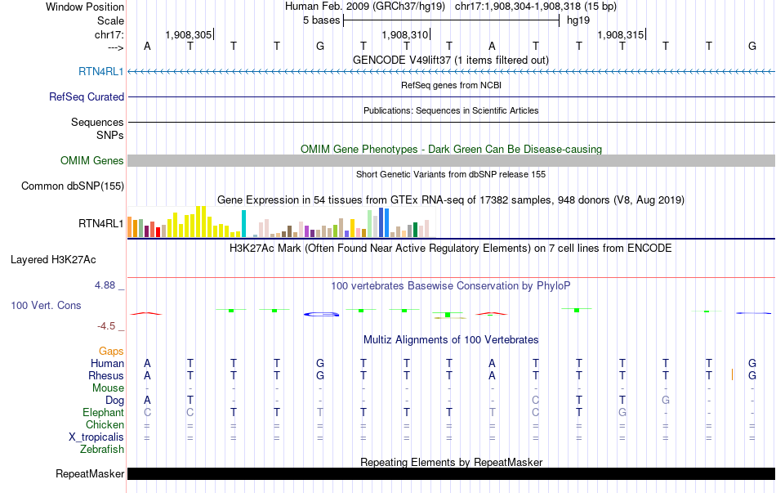Viewport: 776px width, 493px height.
Task: Click the RTN4RL1 GENCODE gene arrows track
Action: 451,72
